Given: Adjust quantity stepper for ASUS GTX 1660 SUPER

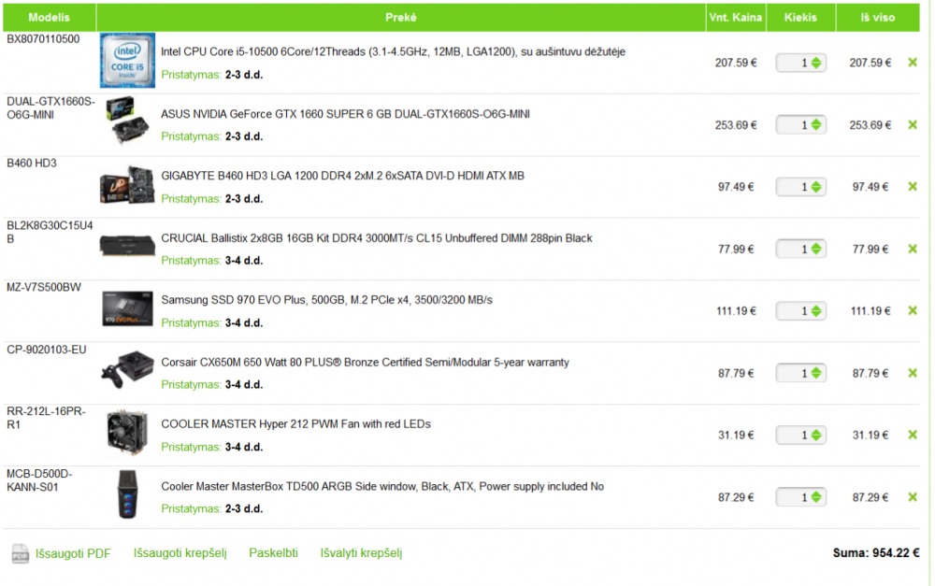Looking at the screenshot, I should [816, 124].
